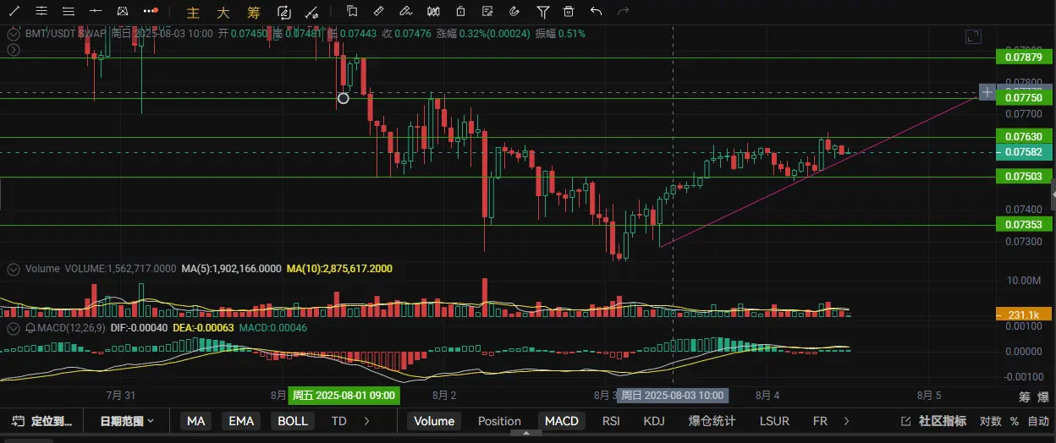The height and width of the screenshot is (443, 1056).
Task: Enable the TD indicator
Action: click(339, 421)
